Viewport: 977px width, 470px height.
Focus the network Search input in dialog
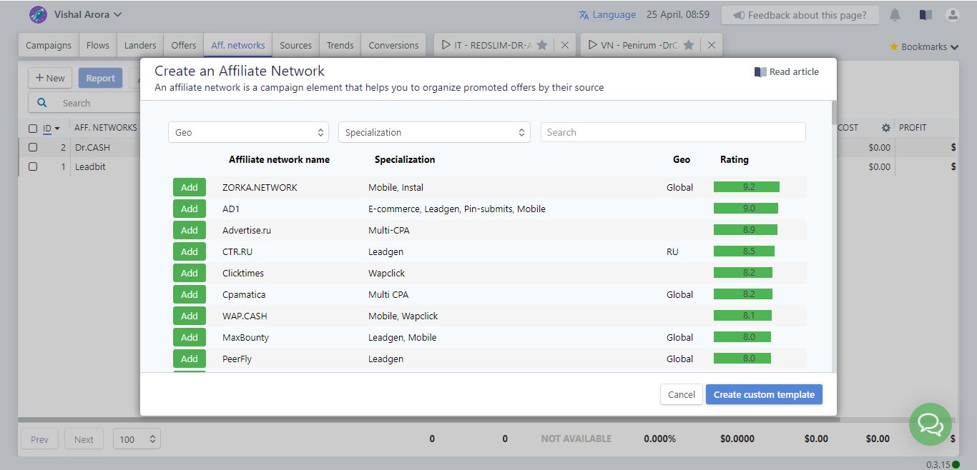(673, 132)
